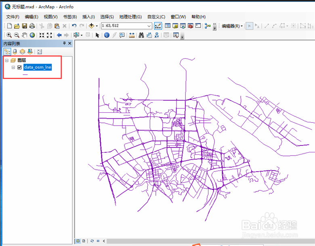The height and width of the screenshot is (246, 315).
Task: Open the map scale dropdown
Action: coord(149,26)
